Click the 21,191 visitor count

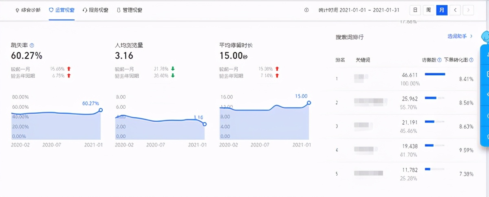[x=411, y=122]
